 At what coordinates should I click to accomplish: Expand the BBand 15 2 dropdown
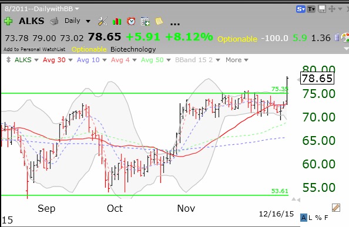[x=197, y=60]
